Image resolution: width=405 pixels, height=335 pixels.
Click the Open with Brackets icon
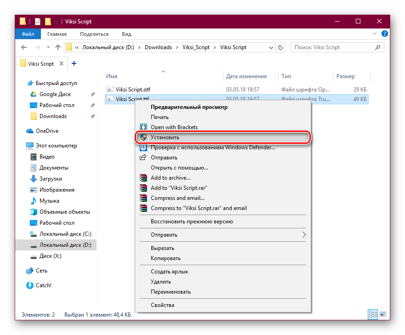pyautogui.click(x=143, y=127)
